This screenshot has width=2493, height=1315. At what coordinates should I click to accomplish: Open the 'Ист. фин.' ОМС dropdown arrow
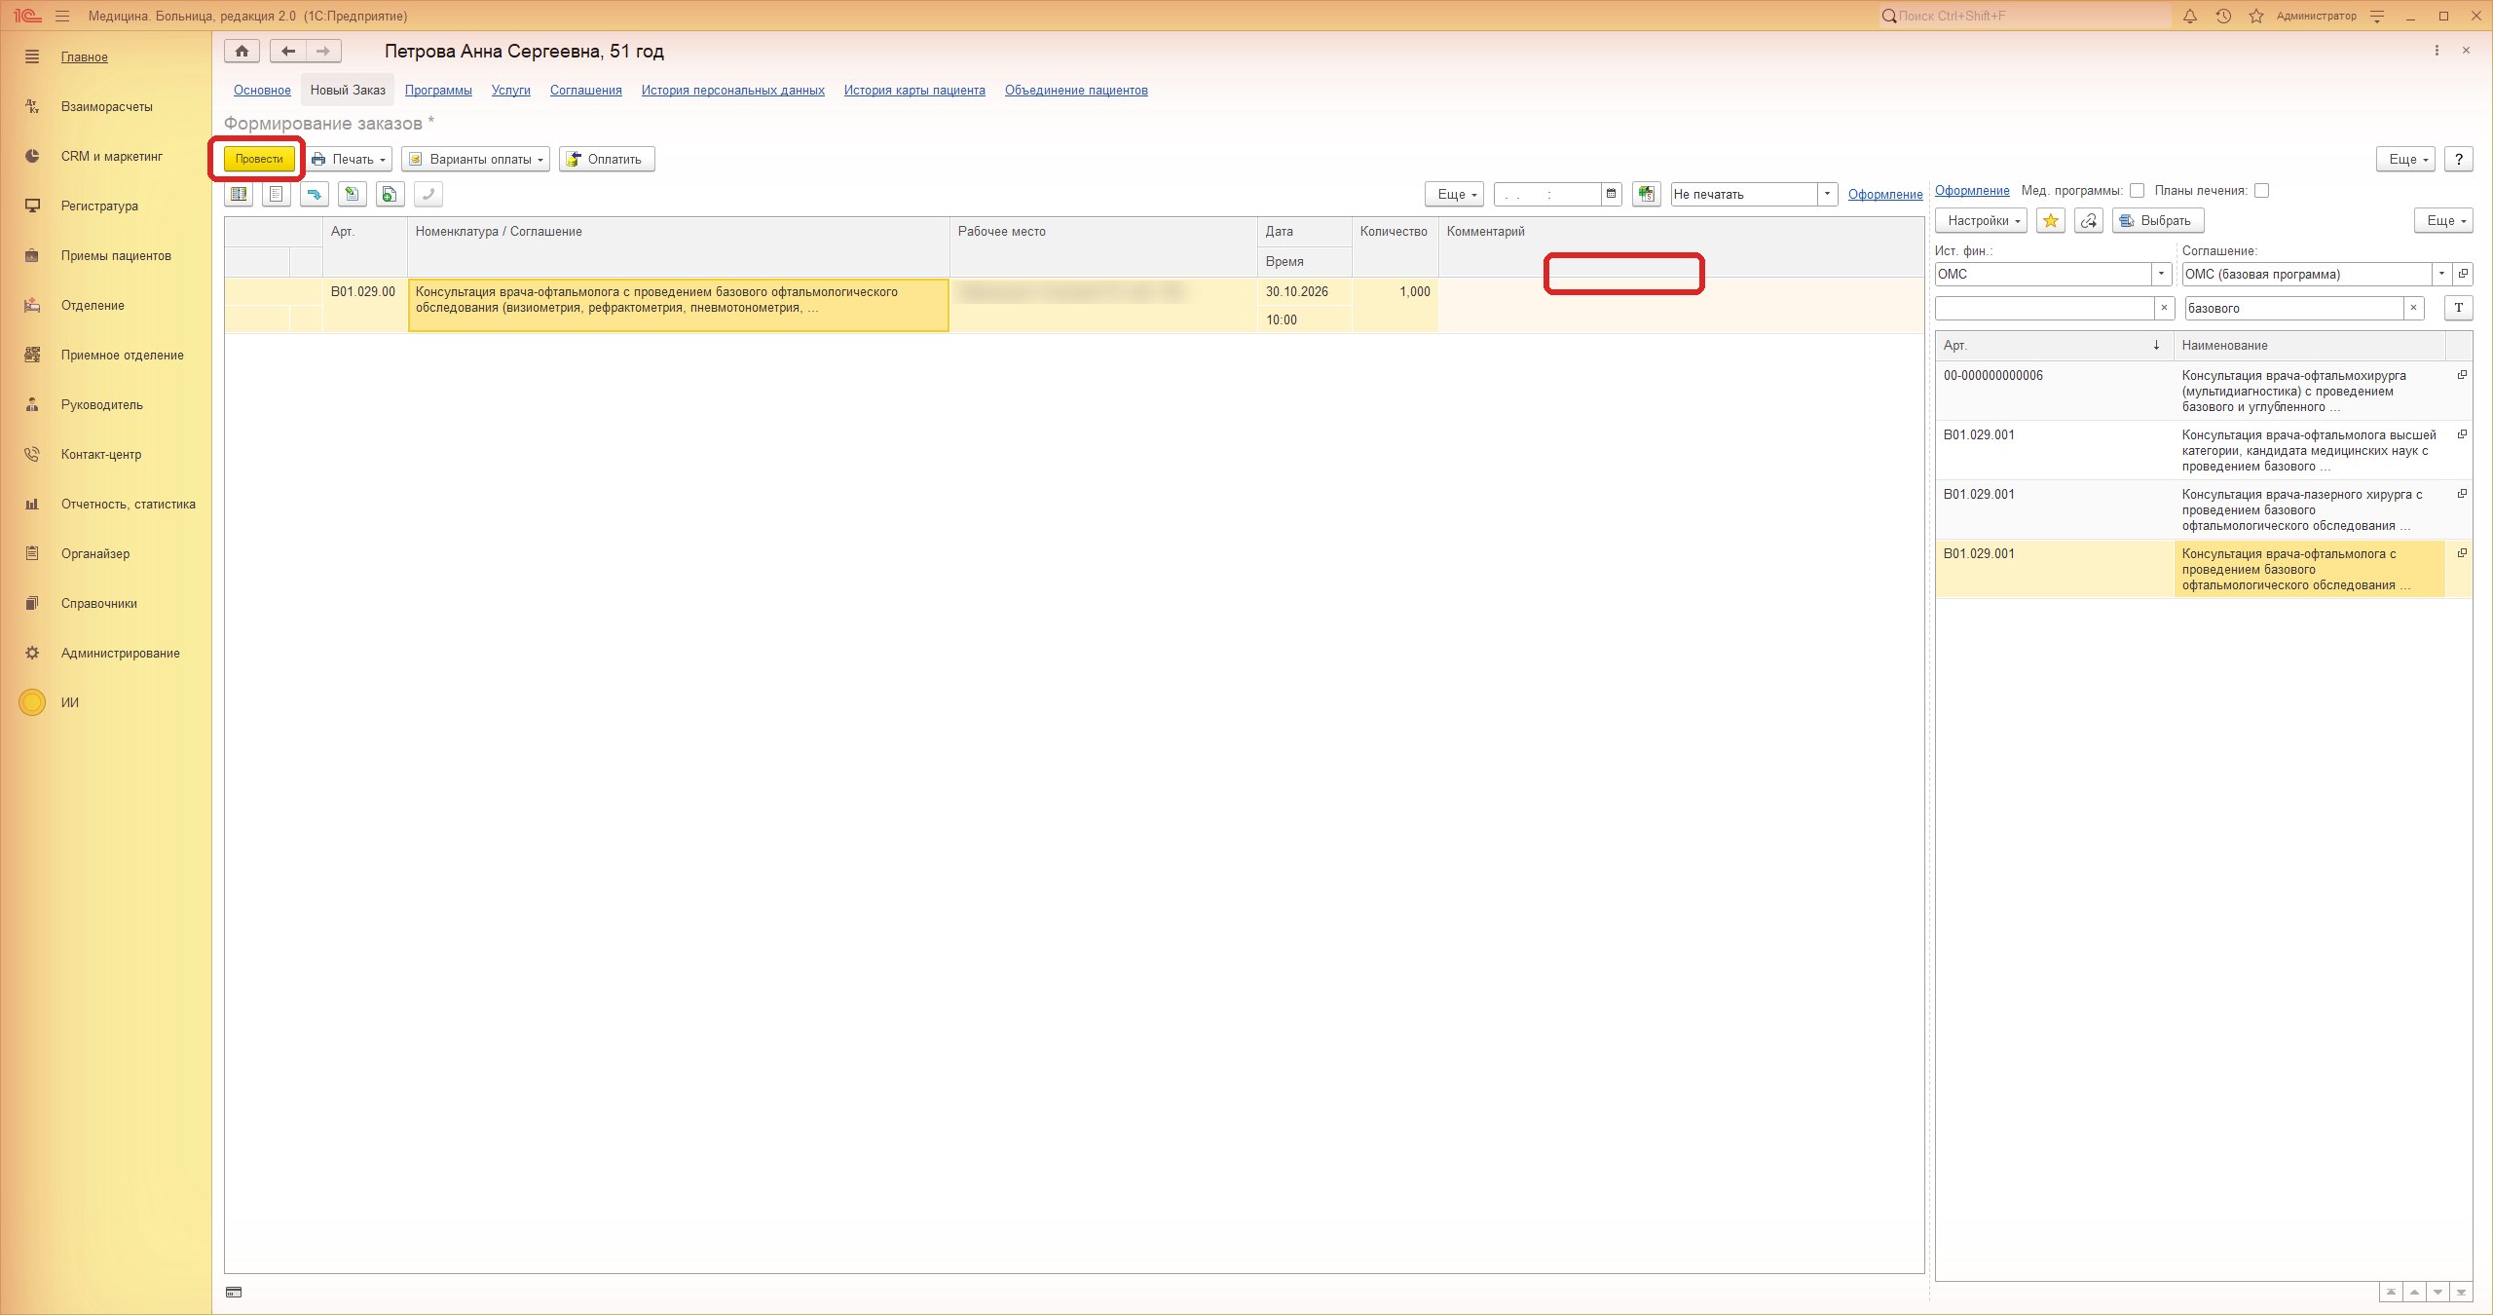click(x=2162, y=274)
